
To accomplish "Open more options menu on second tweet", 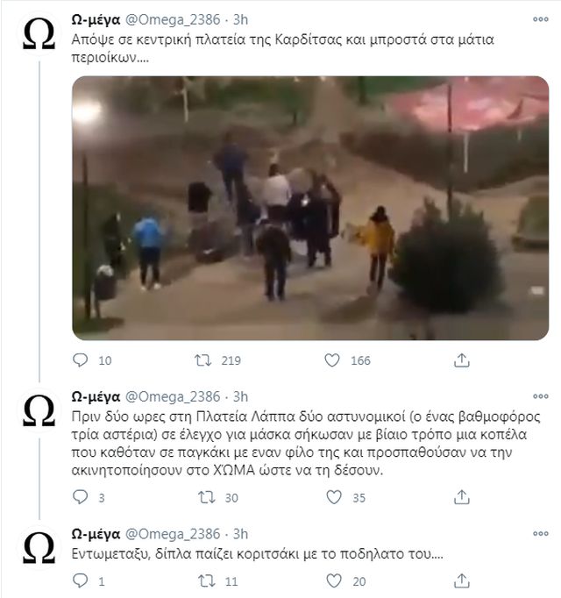I will (x=541, y=396).
